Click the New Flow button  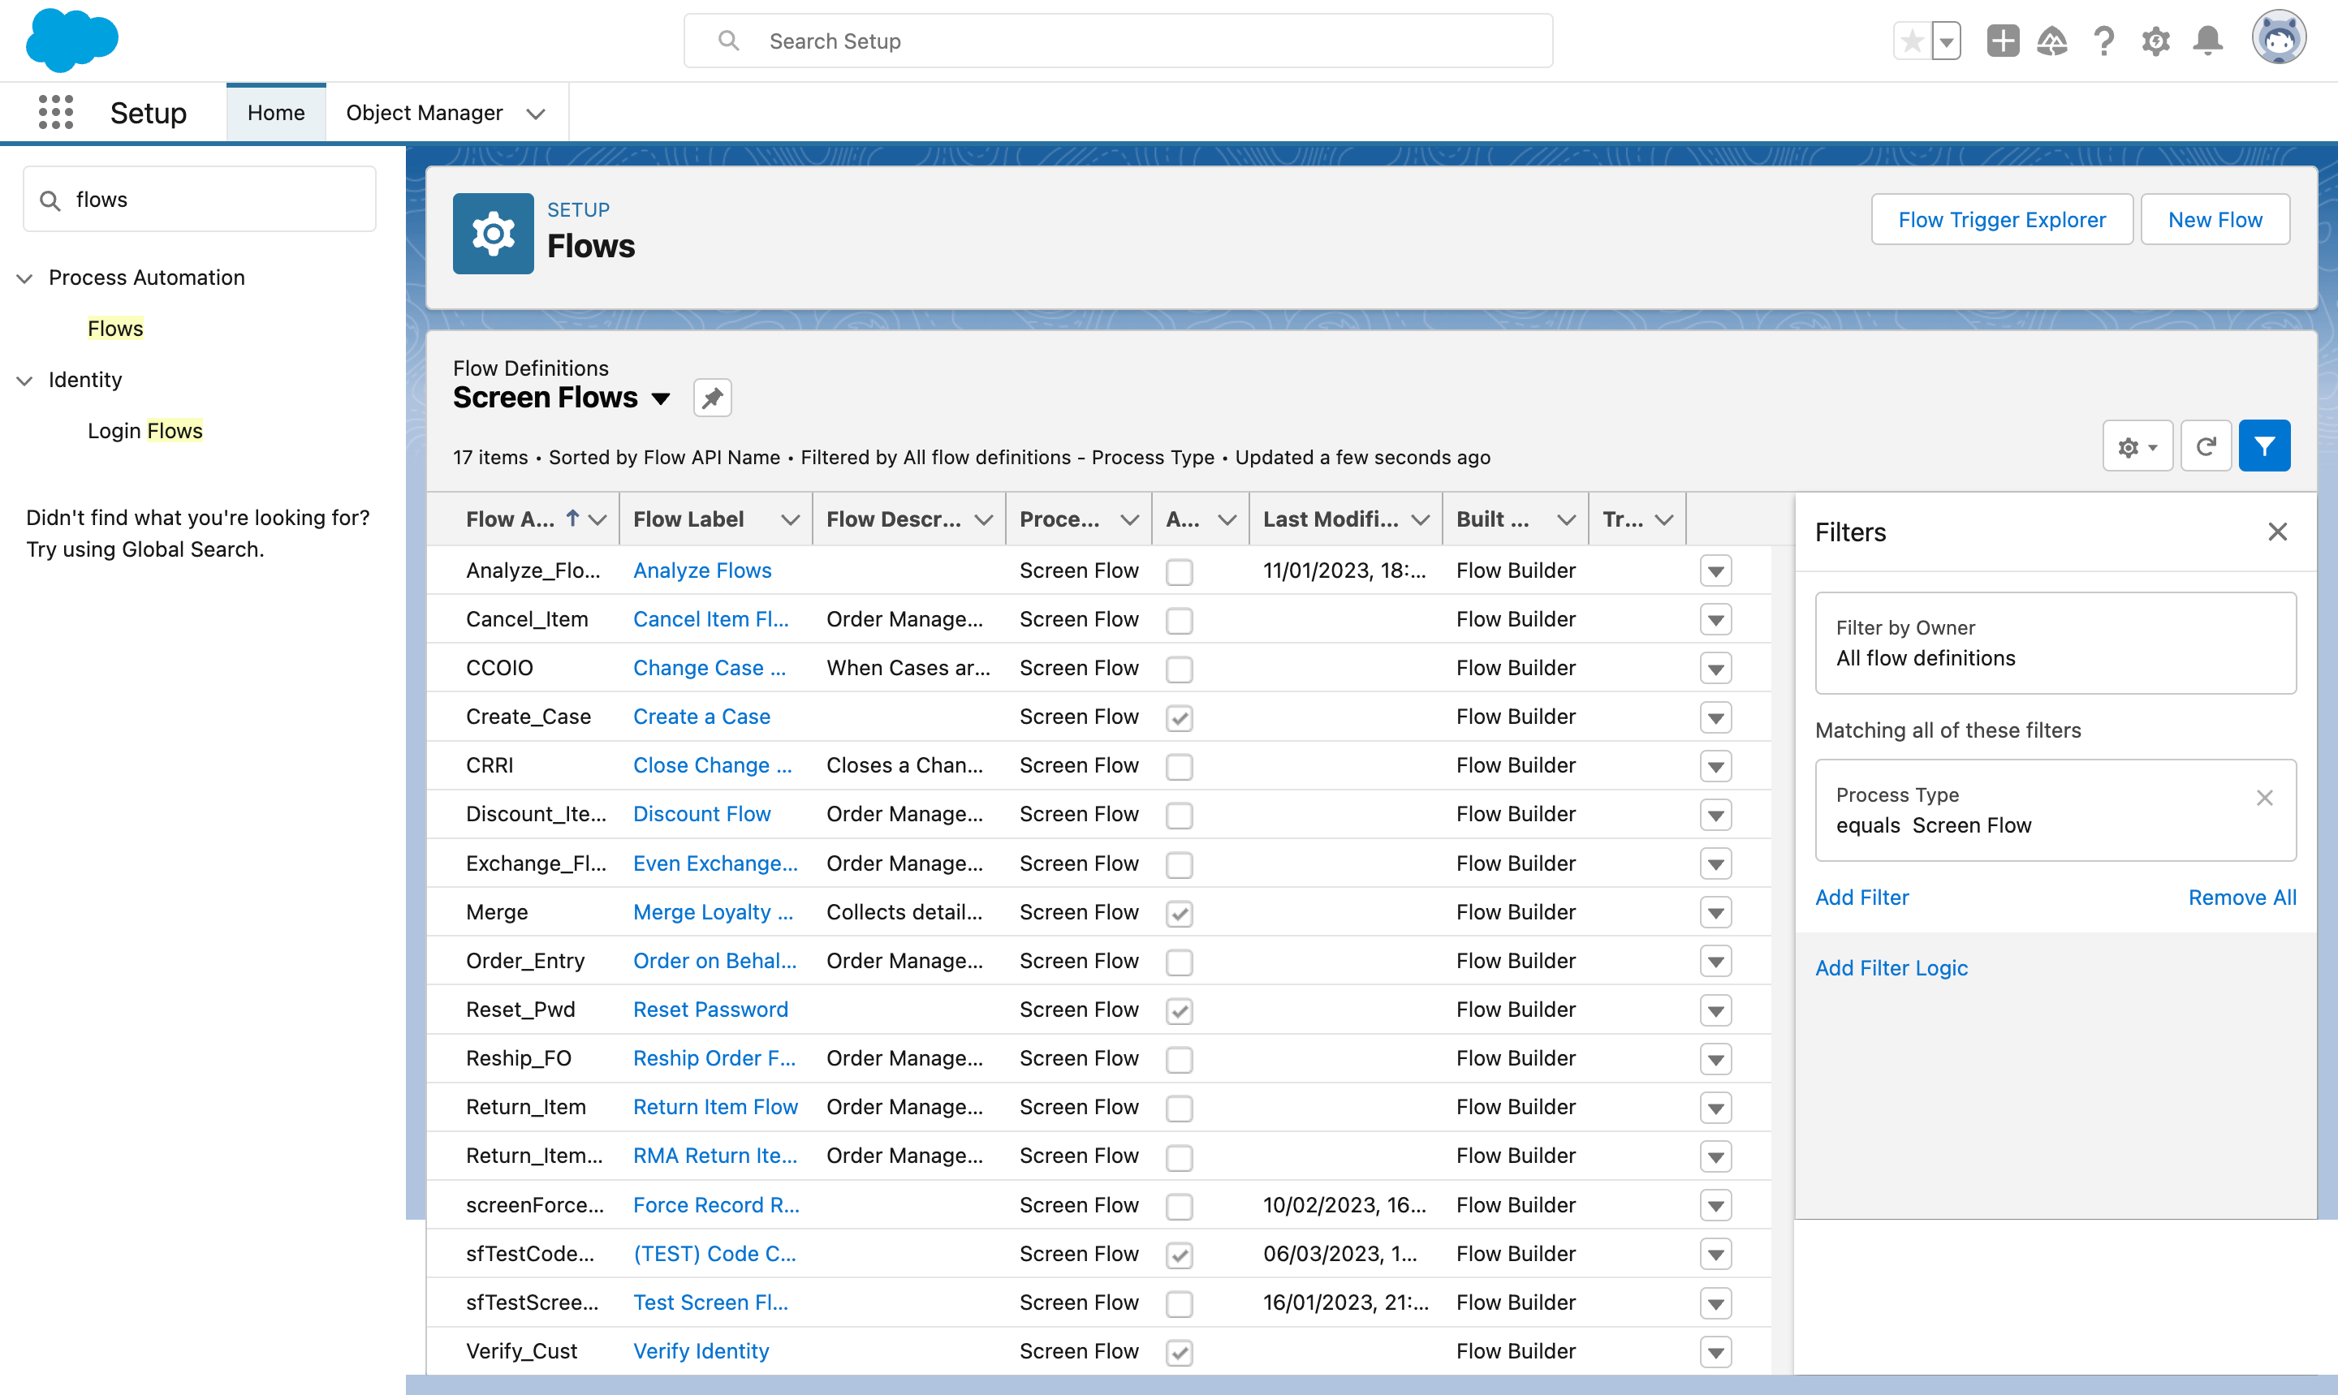point(2214,220)
